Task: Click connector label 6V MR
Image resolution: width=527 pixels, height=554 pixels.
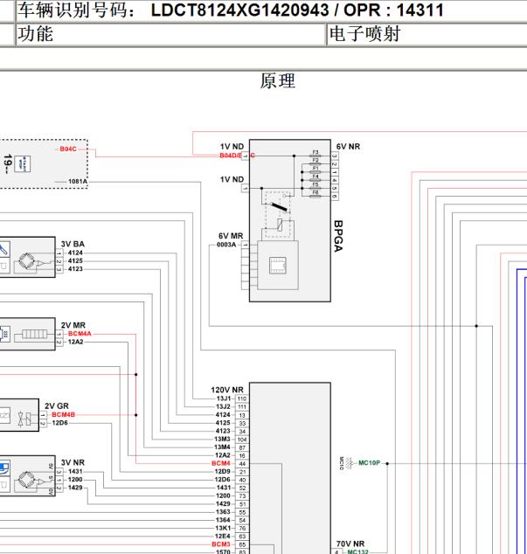Action: (x=231, y=236)
